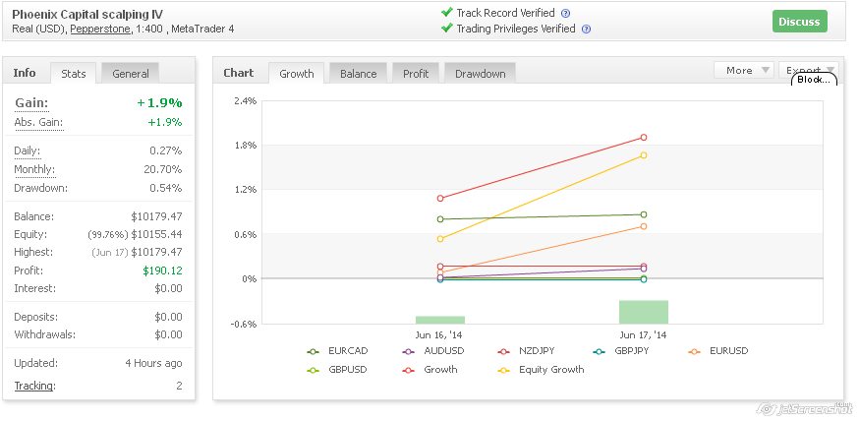Viewport: 859px width, 421px height.
Task: Click the account title Phoenix Capital scalping IV
Action: point(87,15)
